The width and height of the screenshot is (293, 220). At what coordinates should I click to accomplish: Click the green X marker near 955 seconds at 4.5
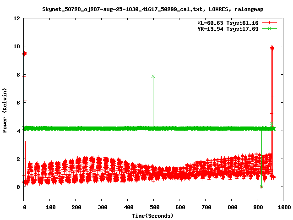[x=271, y=124]
